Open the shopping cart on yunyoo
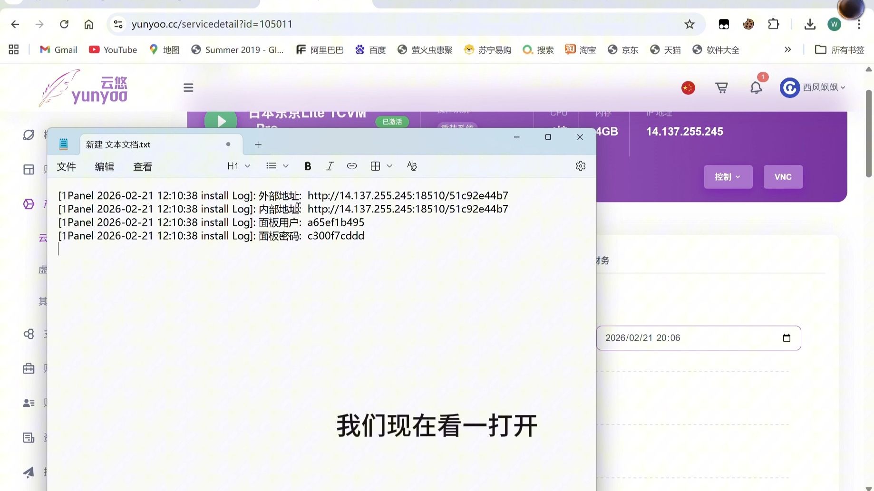Screen dimensions: 874x491 click(x=721, y=88)
